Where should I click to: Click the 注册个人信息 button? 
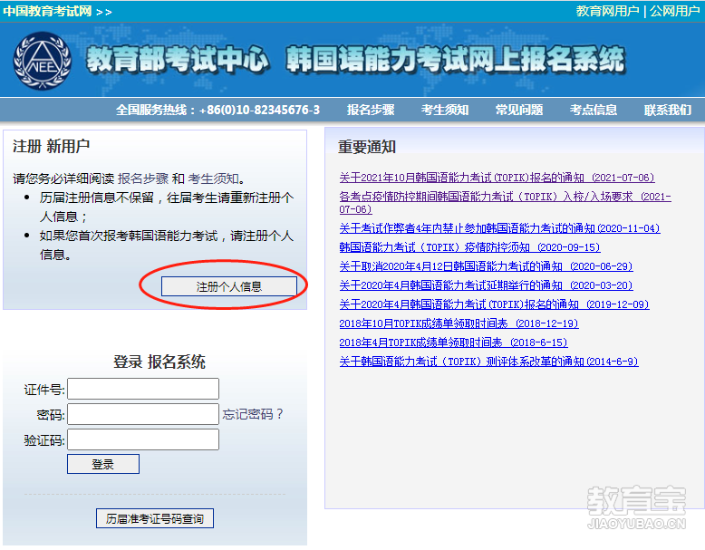tap(229, 286)
